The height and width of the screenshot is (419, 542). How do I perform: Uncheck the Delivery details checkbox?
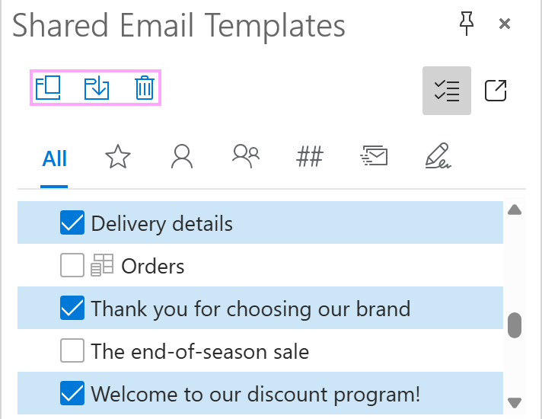(72, 223)
